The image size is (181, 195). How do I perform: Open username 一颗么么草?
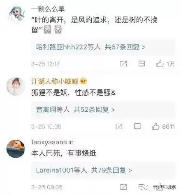pyautogui.click(x=48, y=9)
